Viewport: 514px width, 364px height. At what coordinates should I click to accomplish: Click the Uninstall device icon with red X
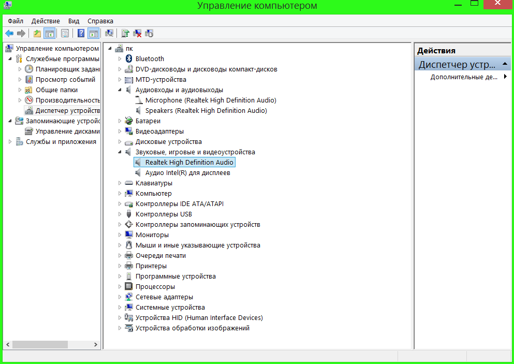click(x=137, y=33)
